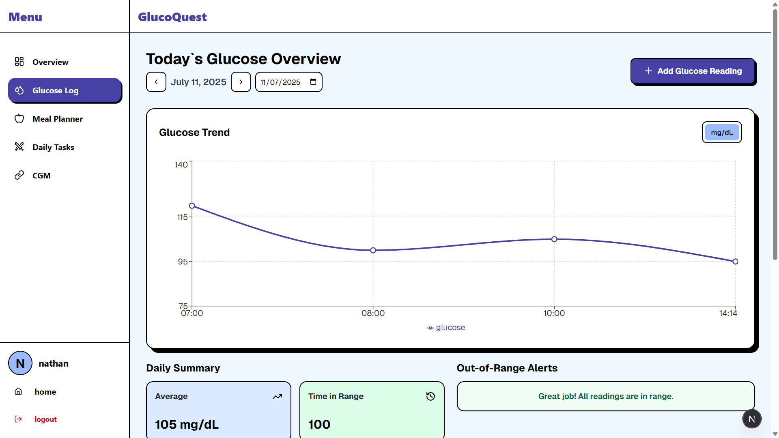
Task: Toggle the mg/dL unit switch
Action: click(x=721, y=132)
